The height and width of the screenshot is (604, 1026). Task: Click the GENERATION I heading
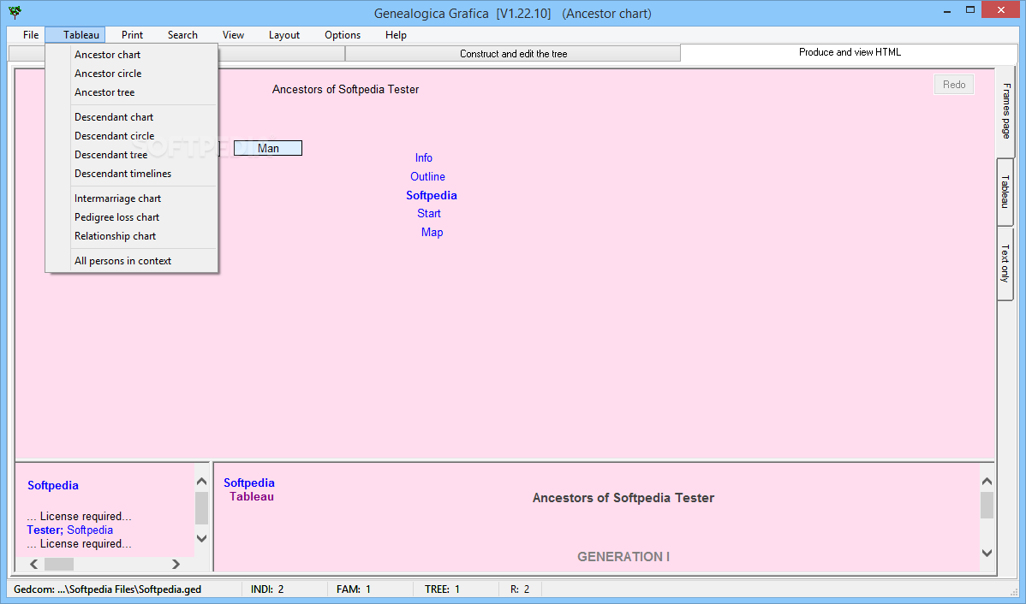coord(623,557)
